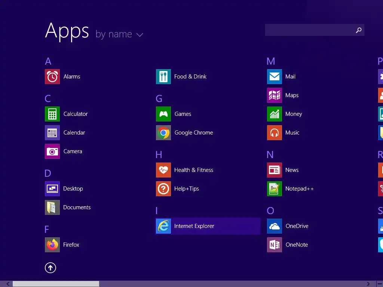383x287 pixels.
Task: Open the Help+Tips app icon
Action: 163,189
